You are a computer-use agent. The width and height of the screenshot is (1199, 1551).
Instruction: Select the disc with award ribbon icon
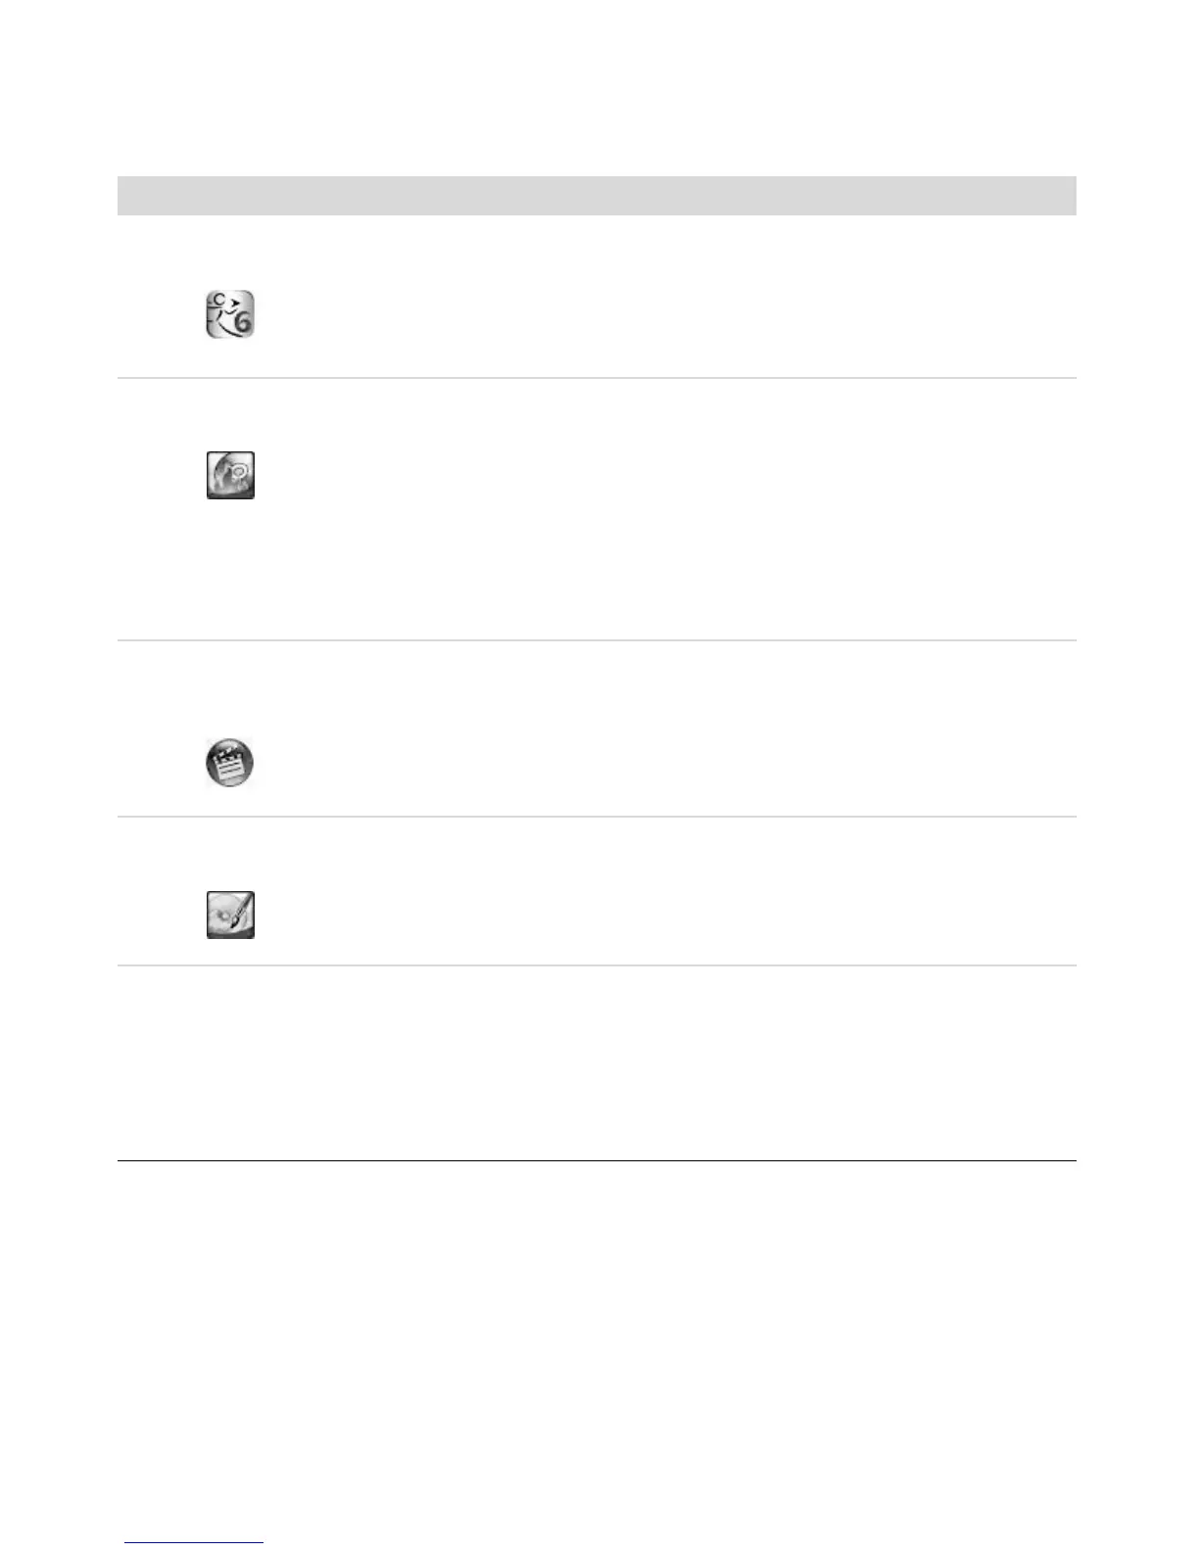(x=230, y=475)
